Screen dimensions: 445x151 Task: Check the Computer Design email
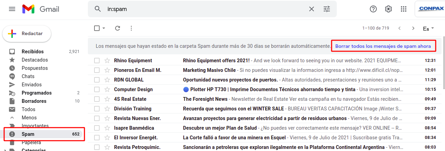[97, 89]
